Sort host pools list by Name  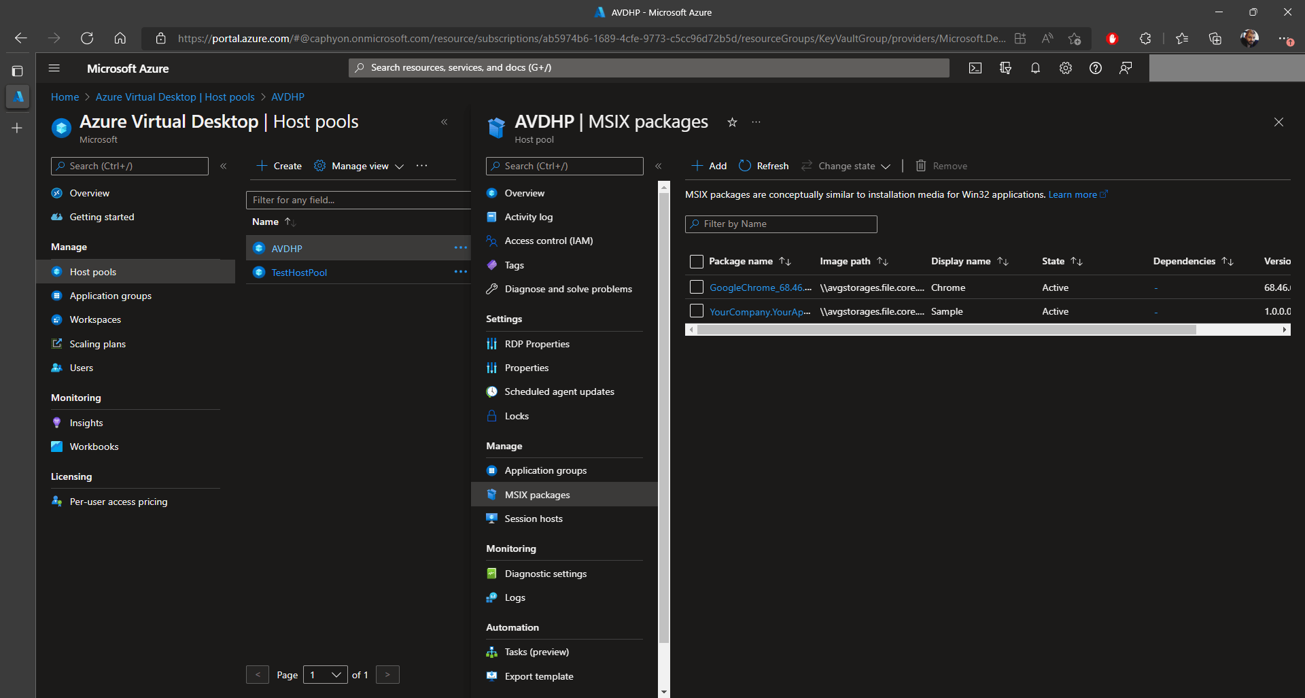coord(273,222)
